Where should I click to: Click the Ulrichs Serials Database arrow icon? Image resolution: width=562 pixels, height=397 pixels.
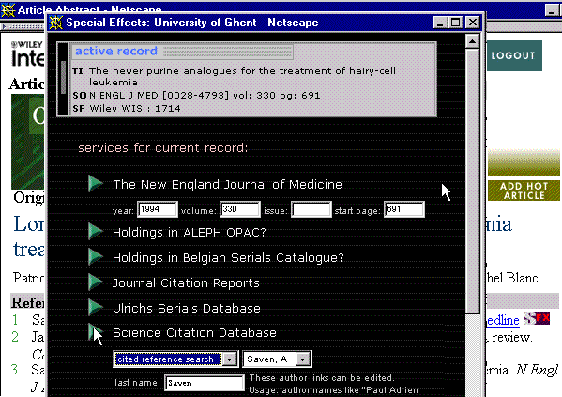(x=96, y=307)
